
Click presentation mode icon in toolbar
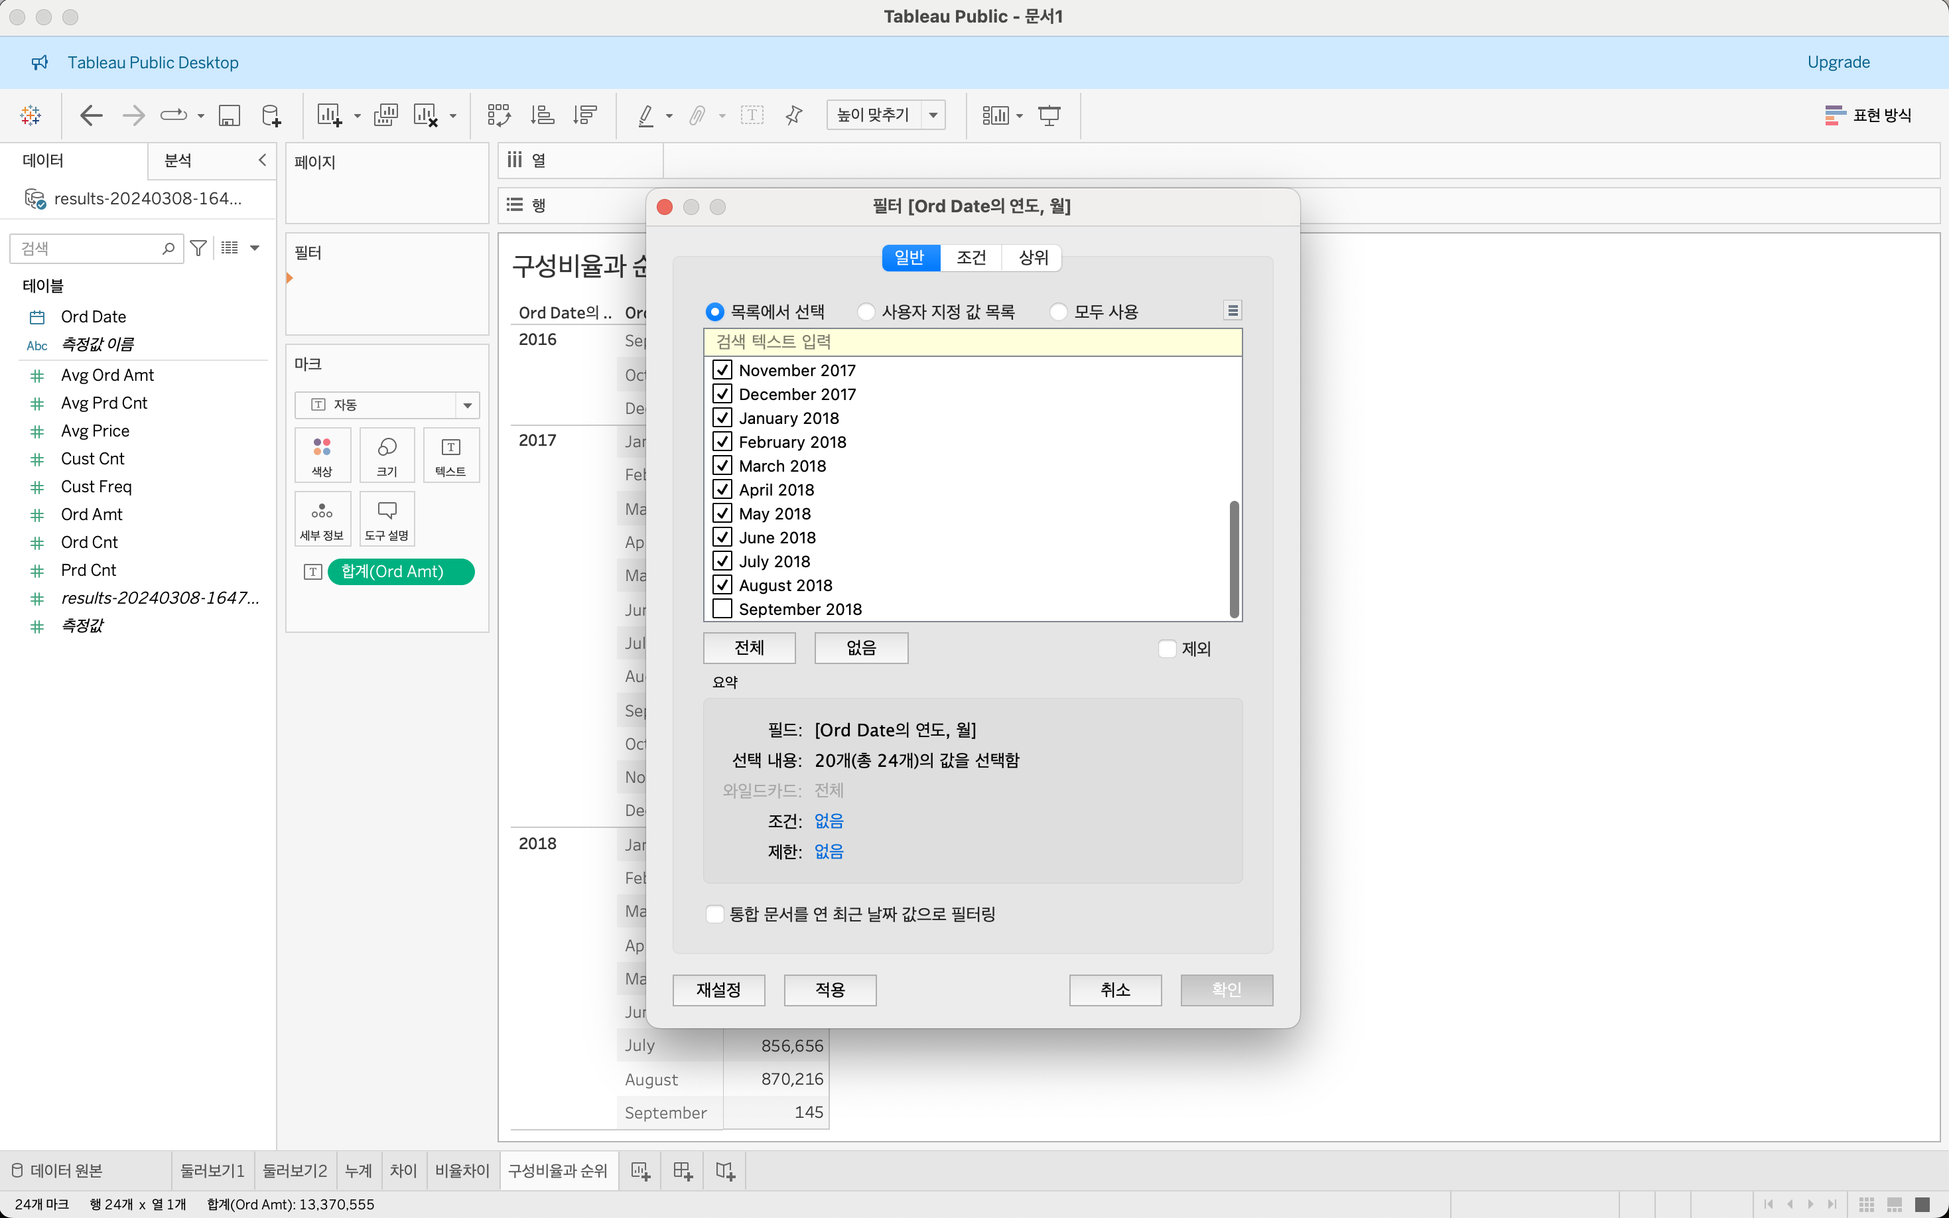tap(1049, 115)
